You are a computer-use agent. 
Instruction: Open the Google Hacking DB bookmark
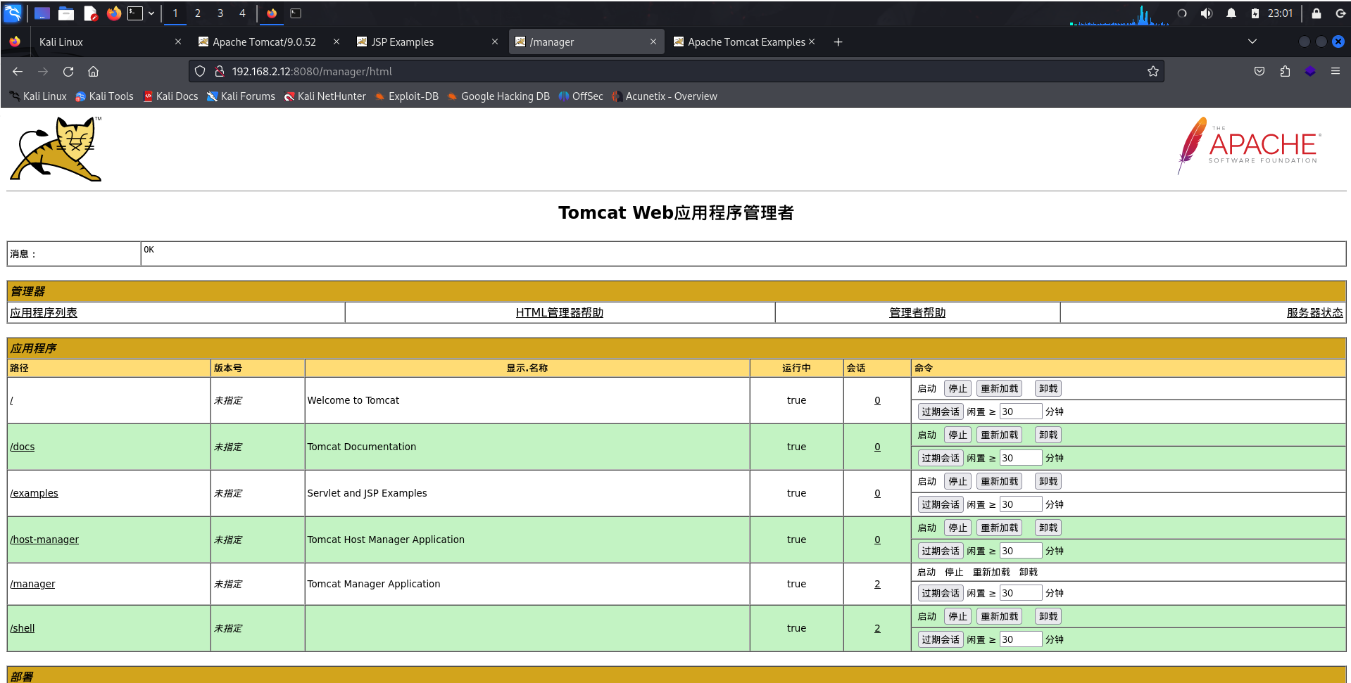tap(498, 96)
